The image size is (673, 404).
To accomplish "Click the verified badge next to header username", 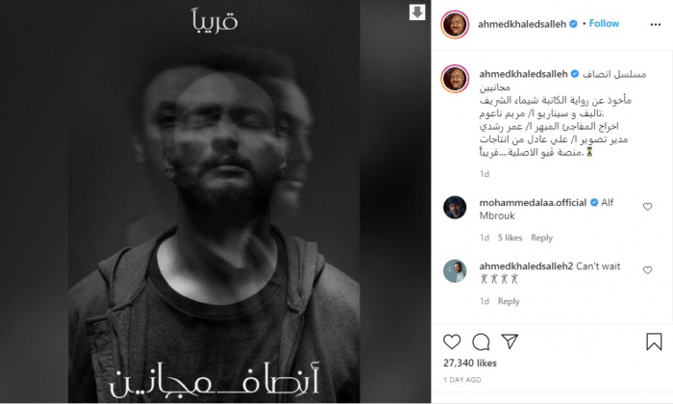I will pos(573,24).
